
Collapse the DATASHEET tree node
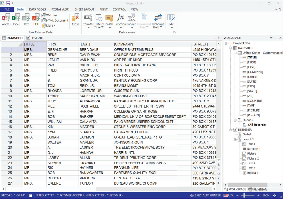coord(231,48)
